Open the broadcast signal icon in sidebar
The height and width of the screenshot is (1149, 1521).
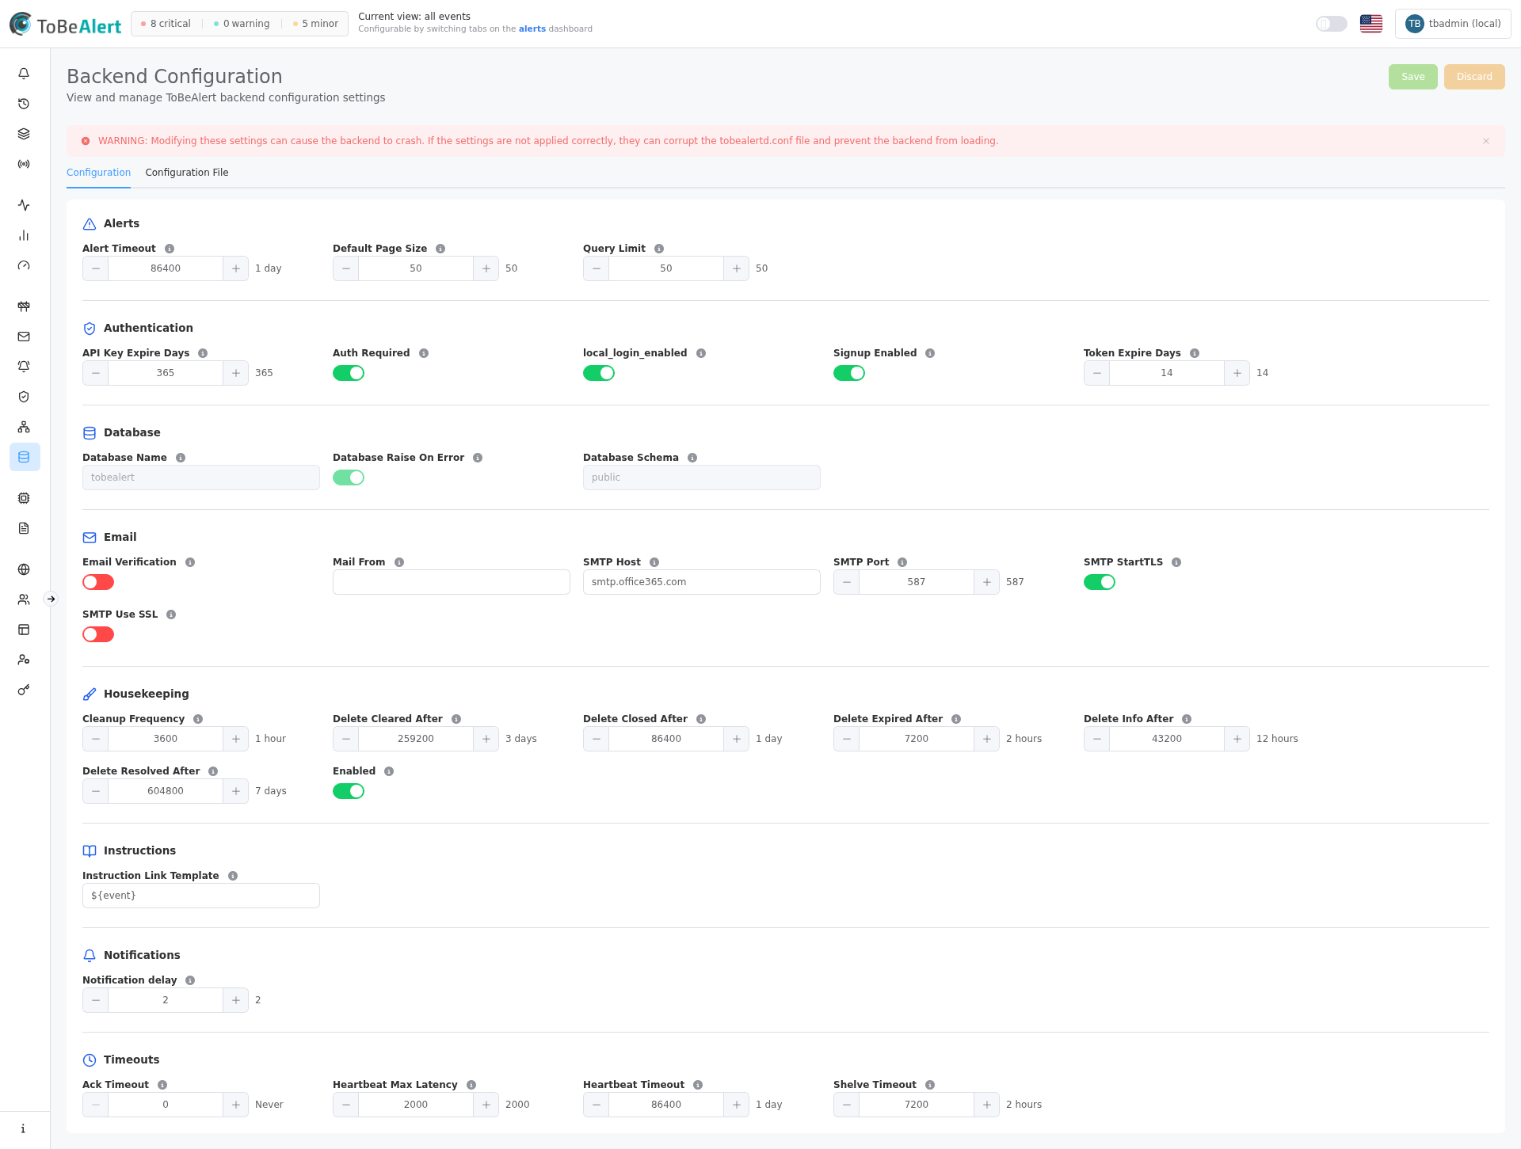pos(24,164)
